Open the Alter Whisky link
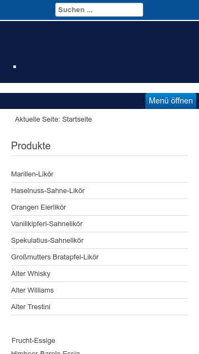Image resolution: width=199 pixels, height=354 pixels. tap(31, 274)
